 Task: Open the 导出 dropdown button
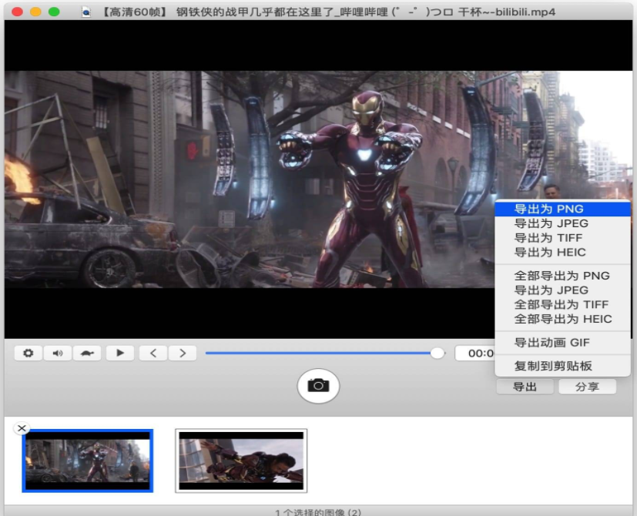(525, 387)
